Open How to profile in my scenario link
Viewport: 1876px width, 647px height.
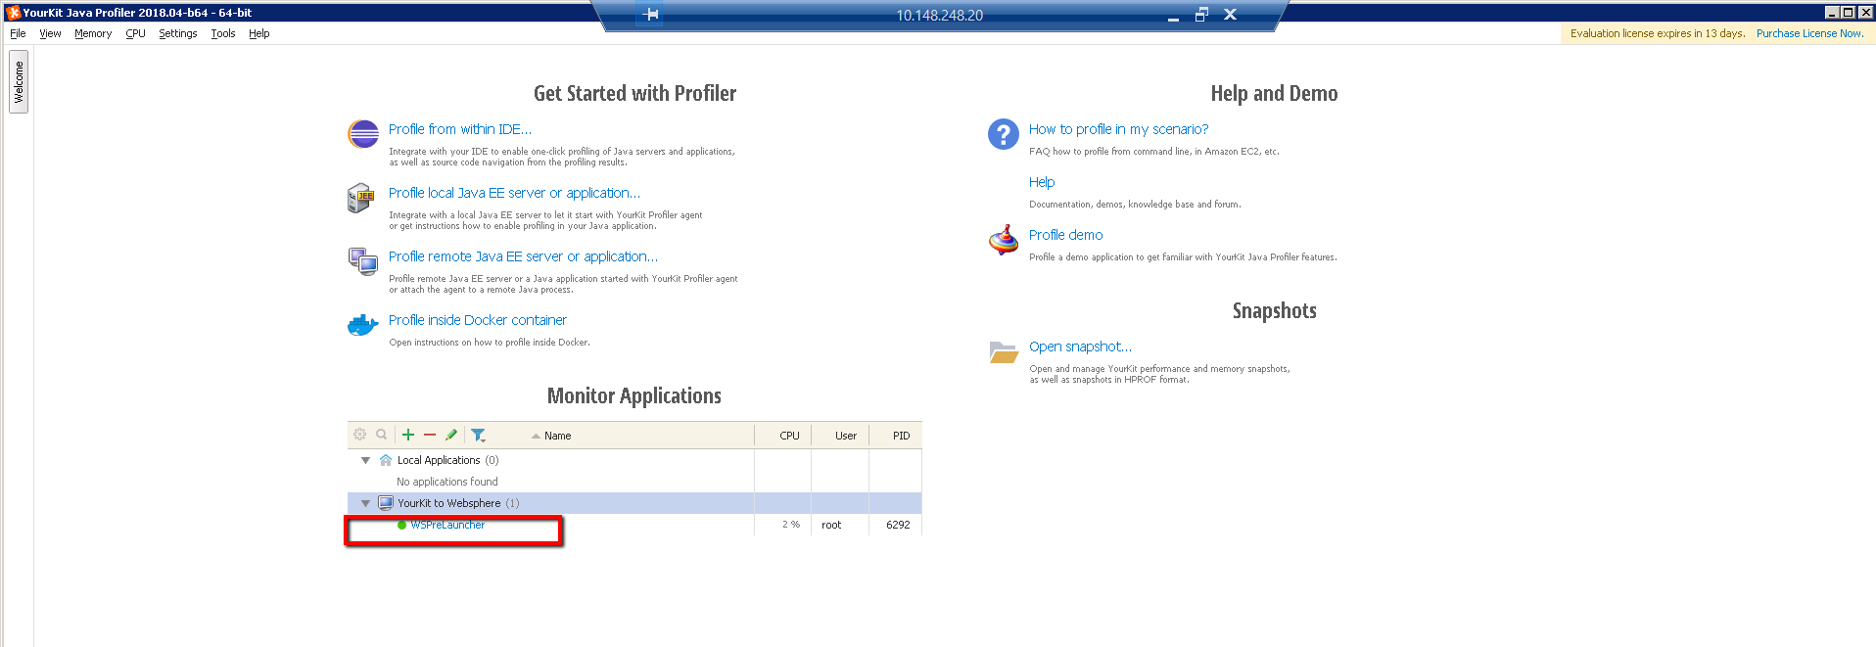[x=1118, y=129]
